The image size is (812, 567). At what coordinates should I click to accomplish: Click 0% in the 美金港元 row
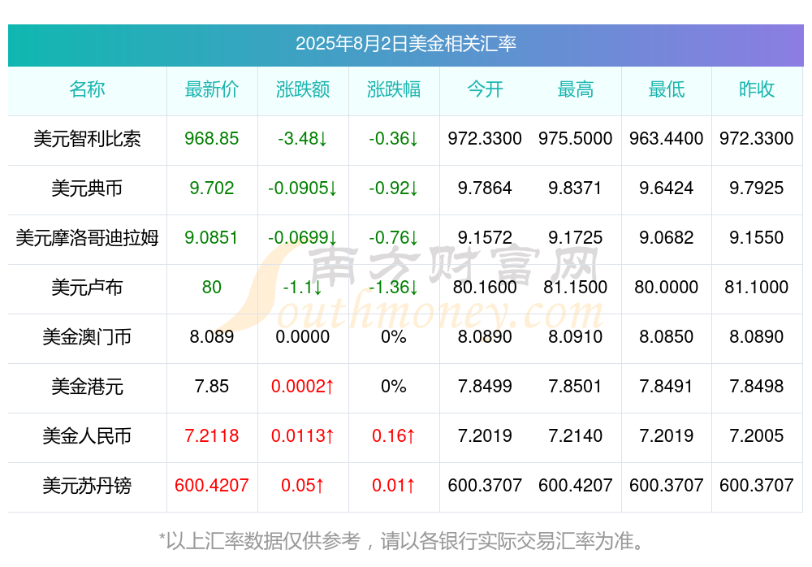pyautogui.click(x=394, y=386)
